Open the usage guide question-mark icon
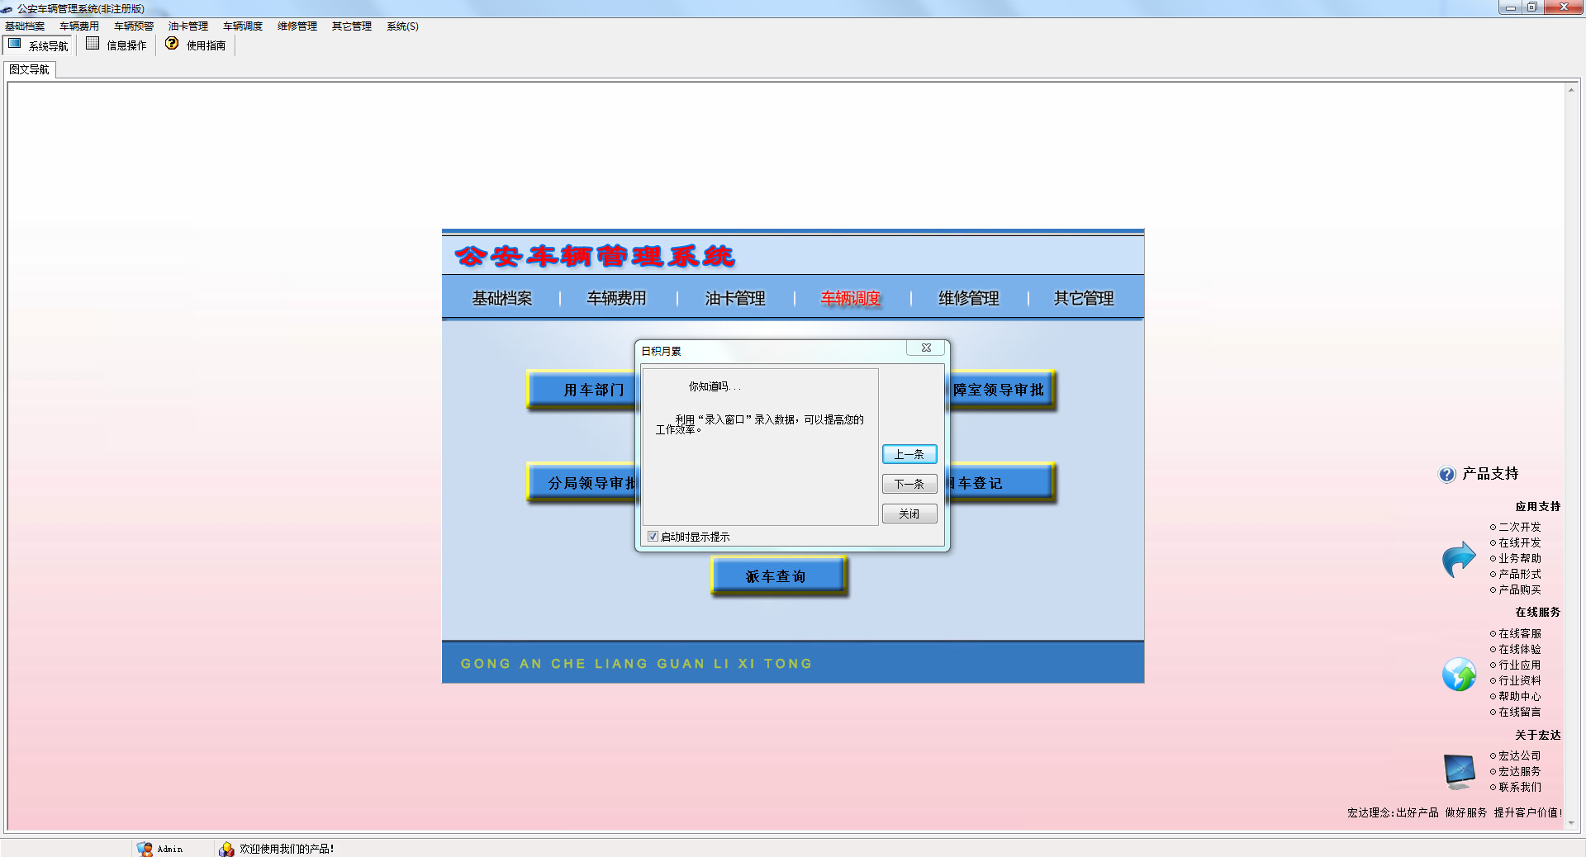 pos(172,44)
